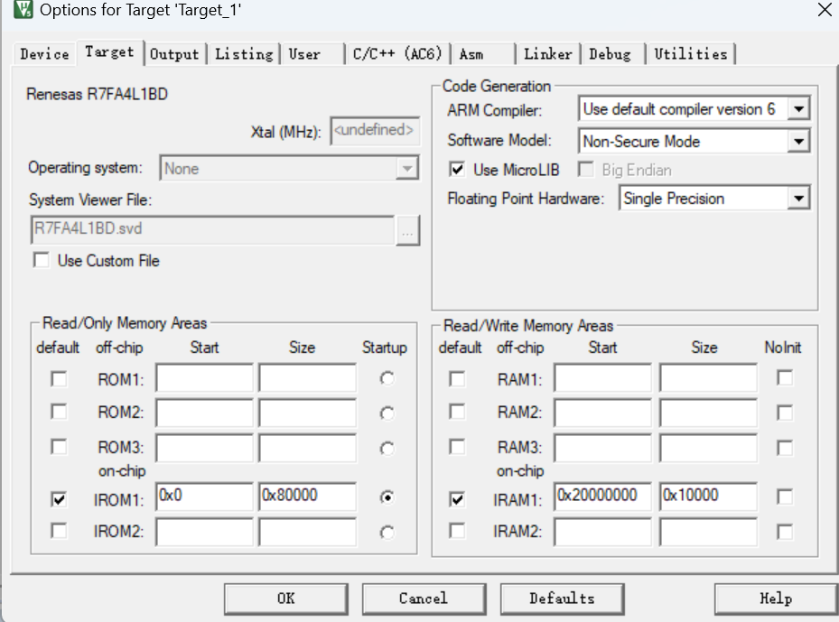Enable the ROM1 default checkbox
This screenshot has height=622, width=839.
[x=59, y=379]
